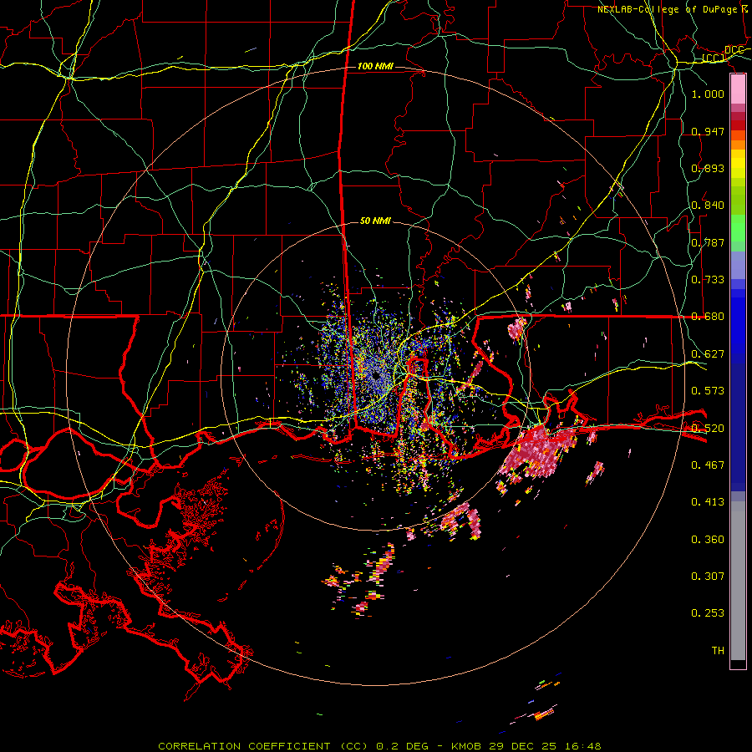Click the 0.573 legend value
Image resolution: width=752 pixels, height=752 pixels.
pyautogui.click(x=708, y=391)
